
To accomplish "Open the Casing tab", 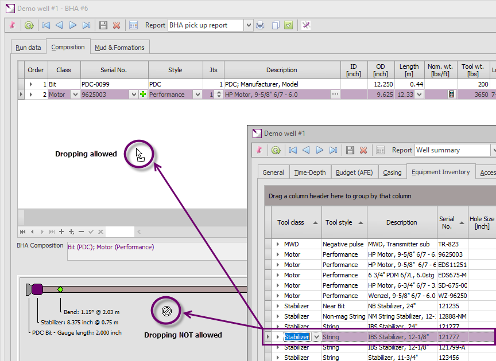I will tap(392, 172).
